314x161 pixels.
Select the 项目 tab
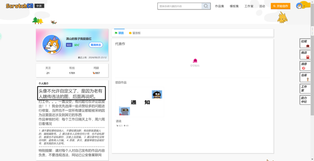[119, 33]
